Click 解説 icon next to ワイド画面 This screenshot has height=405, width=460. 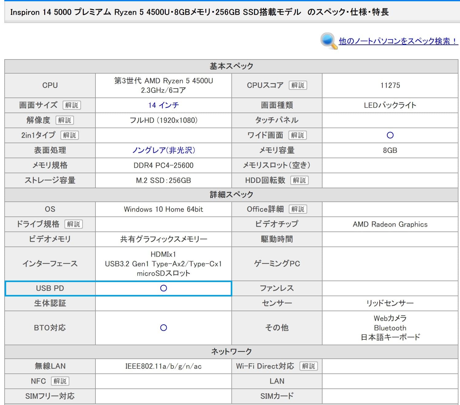(298, 135)
